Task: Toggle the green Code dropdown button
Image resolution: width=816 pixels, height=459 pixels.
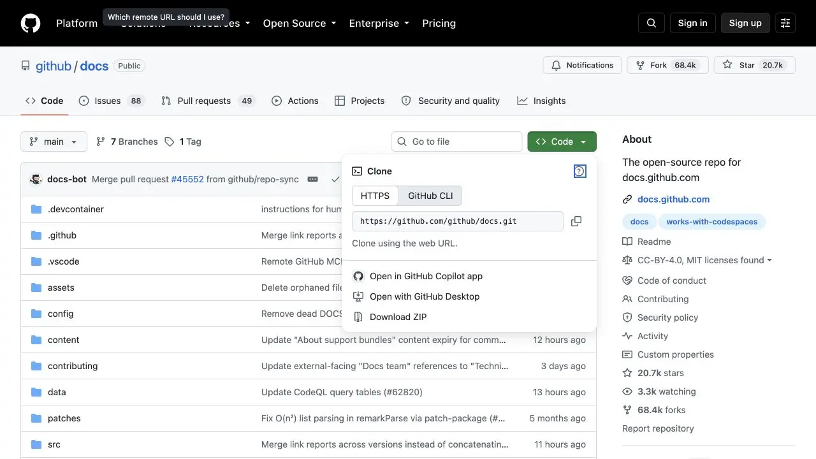Action: (562, 142)
